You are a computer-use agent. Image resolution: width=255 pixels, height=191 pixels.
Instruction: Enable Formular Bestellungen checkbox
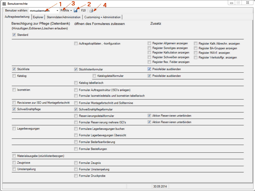click(76, 149)
